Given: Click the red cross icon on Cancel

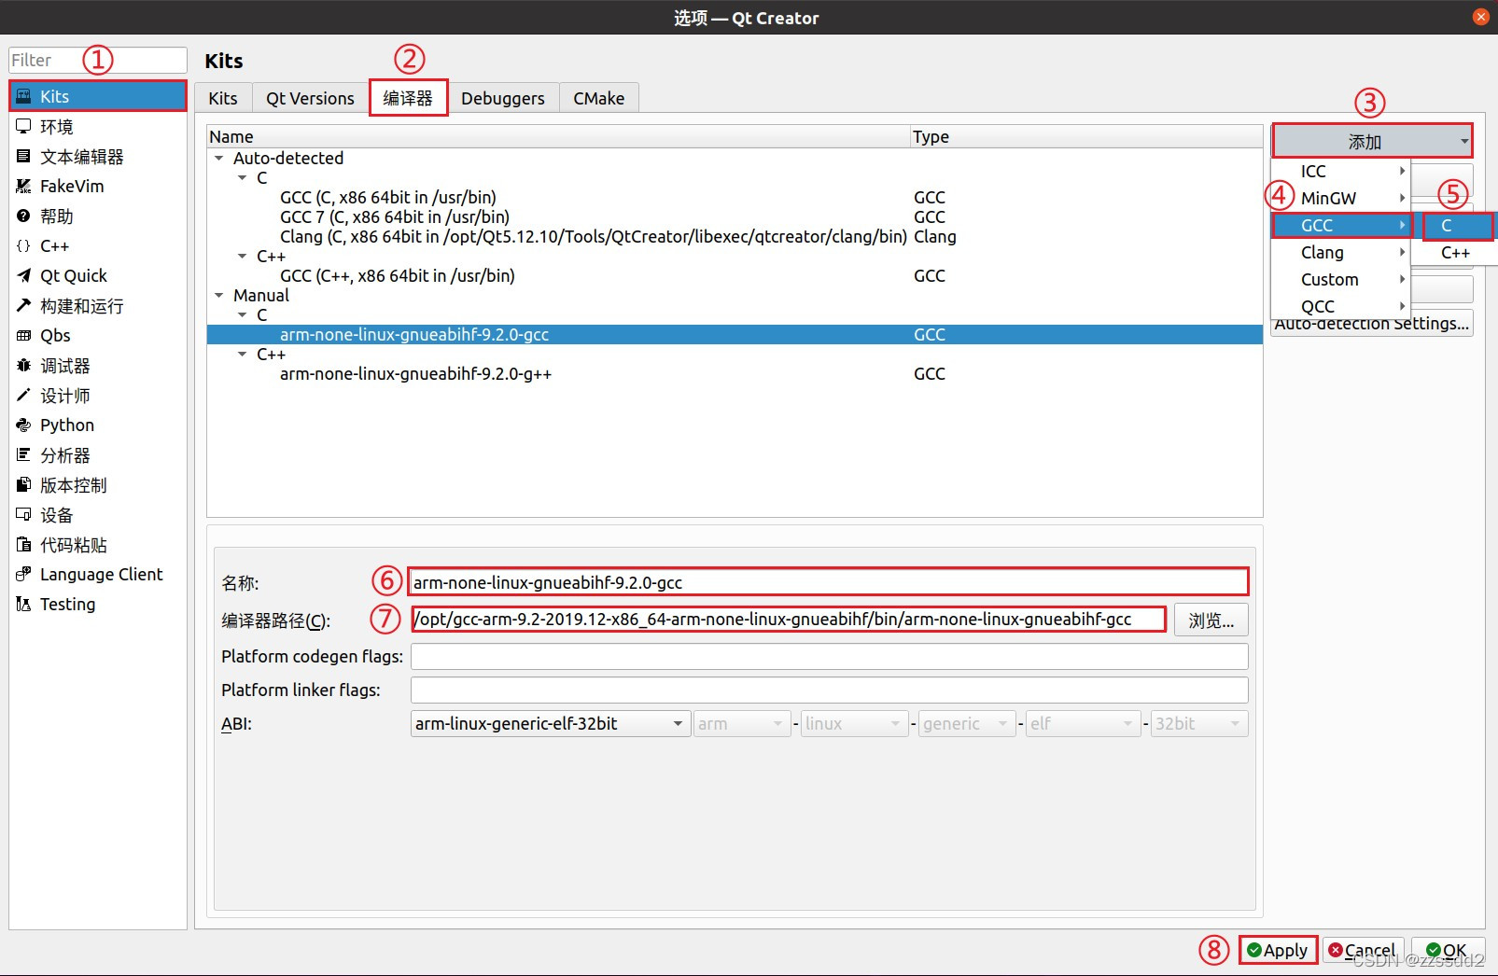Looking at the screenshot, I should [1336, 950].
